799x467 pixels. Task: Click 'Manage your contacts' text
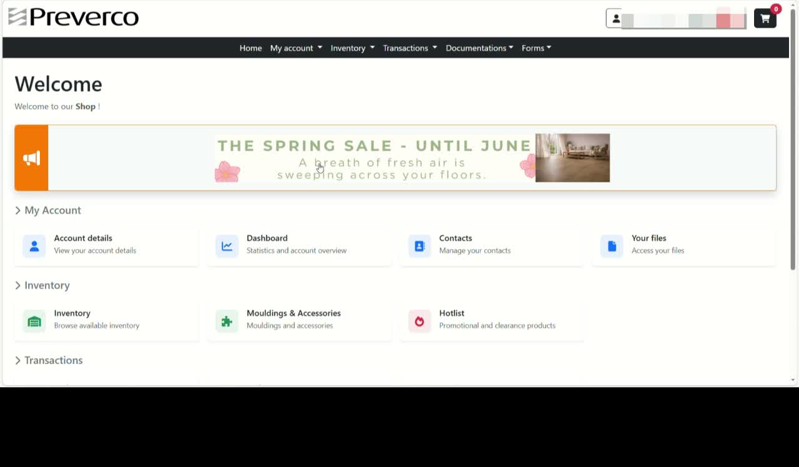[x=474, y=250]
